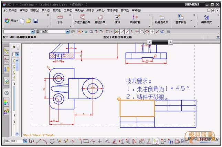Open the 开始 Start dropdown
Viewport: 222px width, 147px height.
(x=11, y=21)
